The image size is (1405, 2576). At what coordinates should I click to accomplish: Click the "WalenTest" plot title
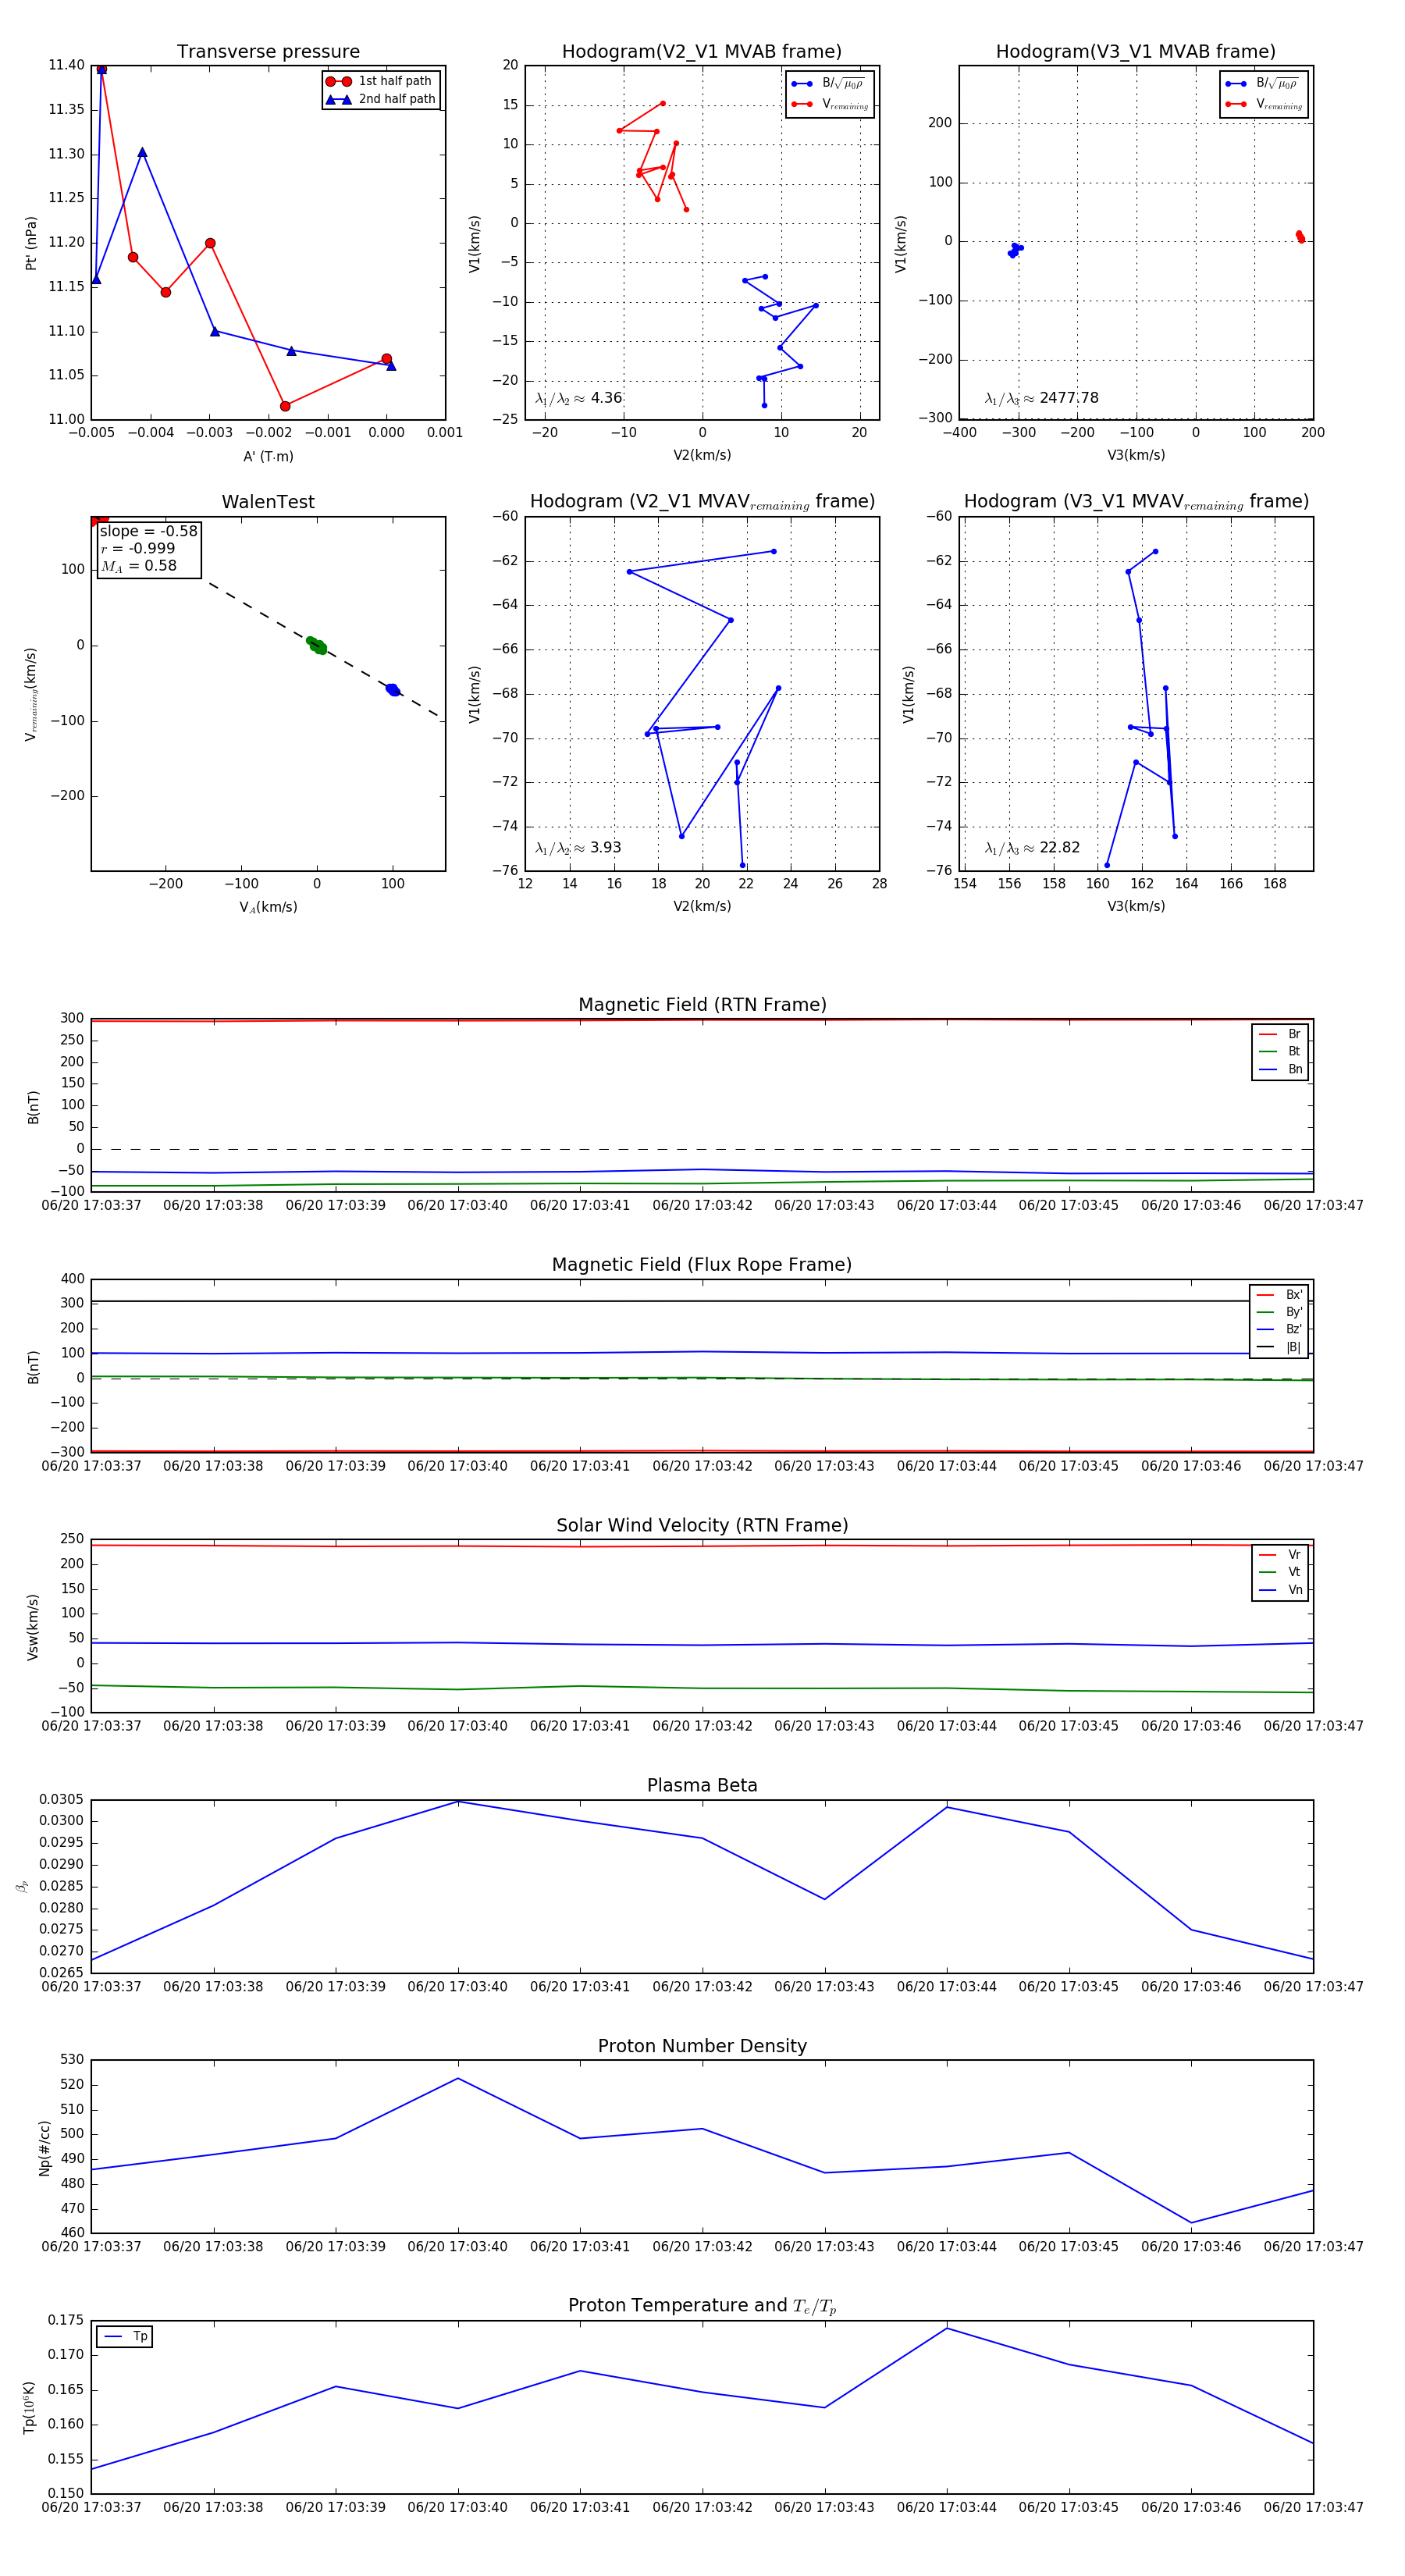tap(268, 502)
